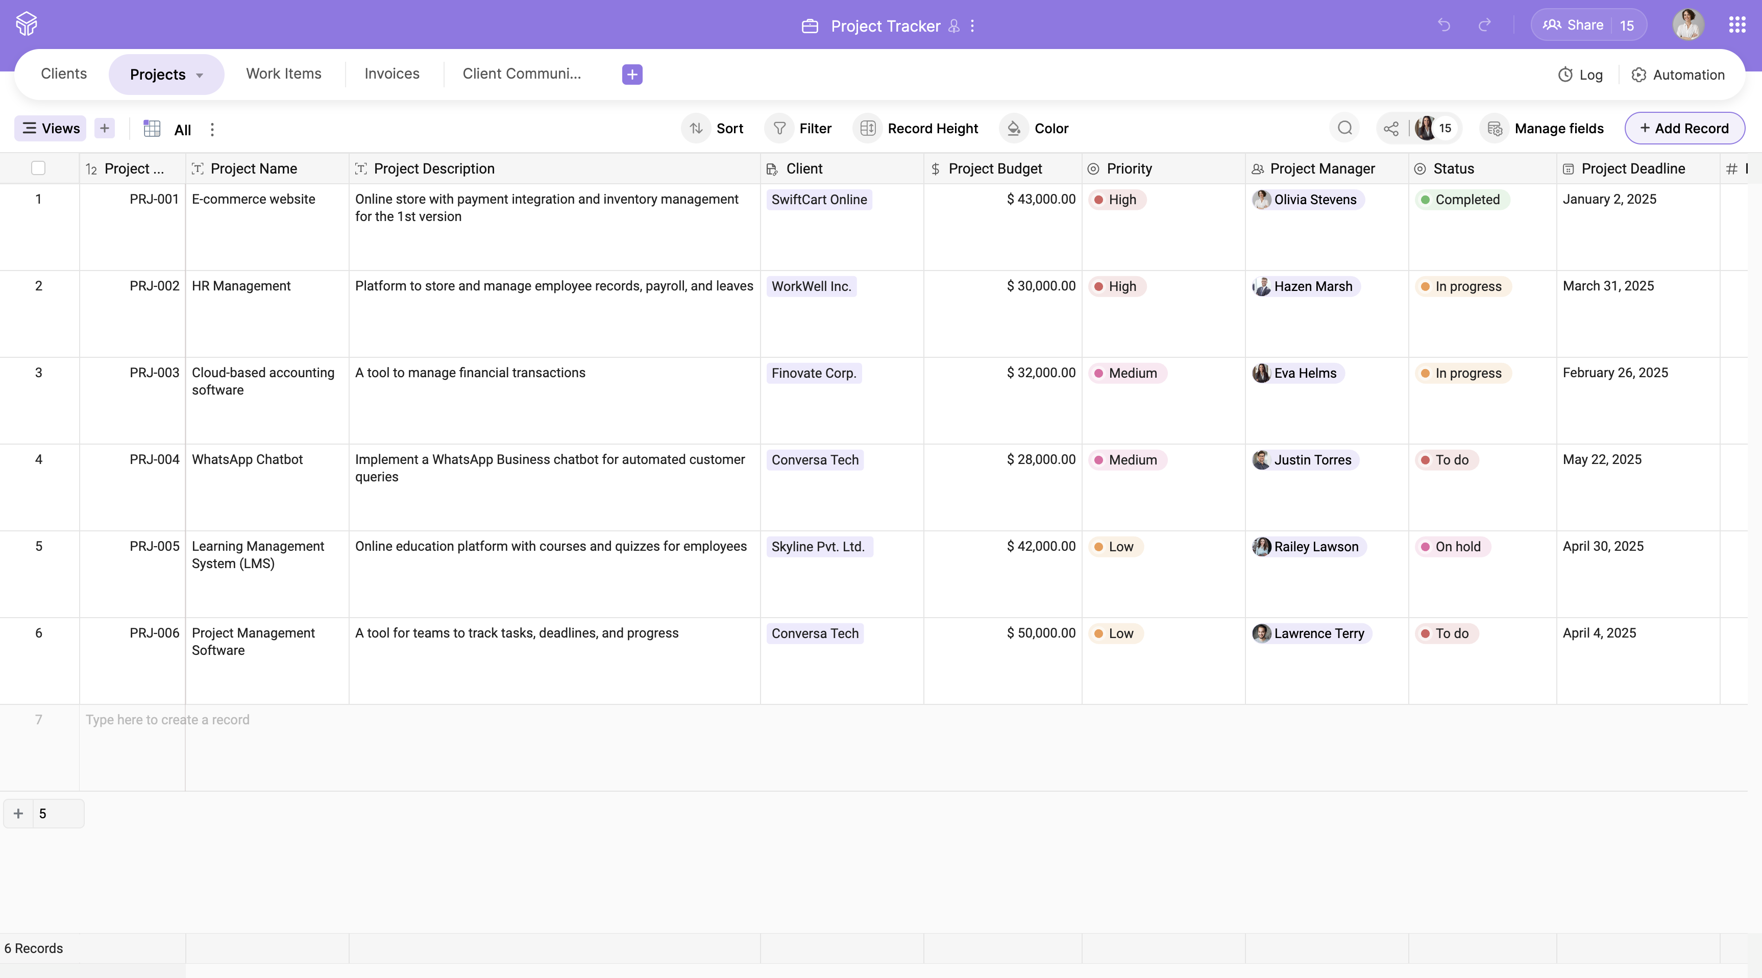Screen dimensions: 1762x978
Task: Show the 15 collaborators avatar badge
Action: click(1436, 128)
